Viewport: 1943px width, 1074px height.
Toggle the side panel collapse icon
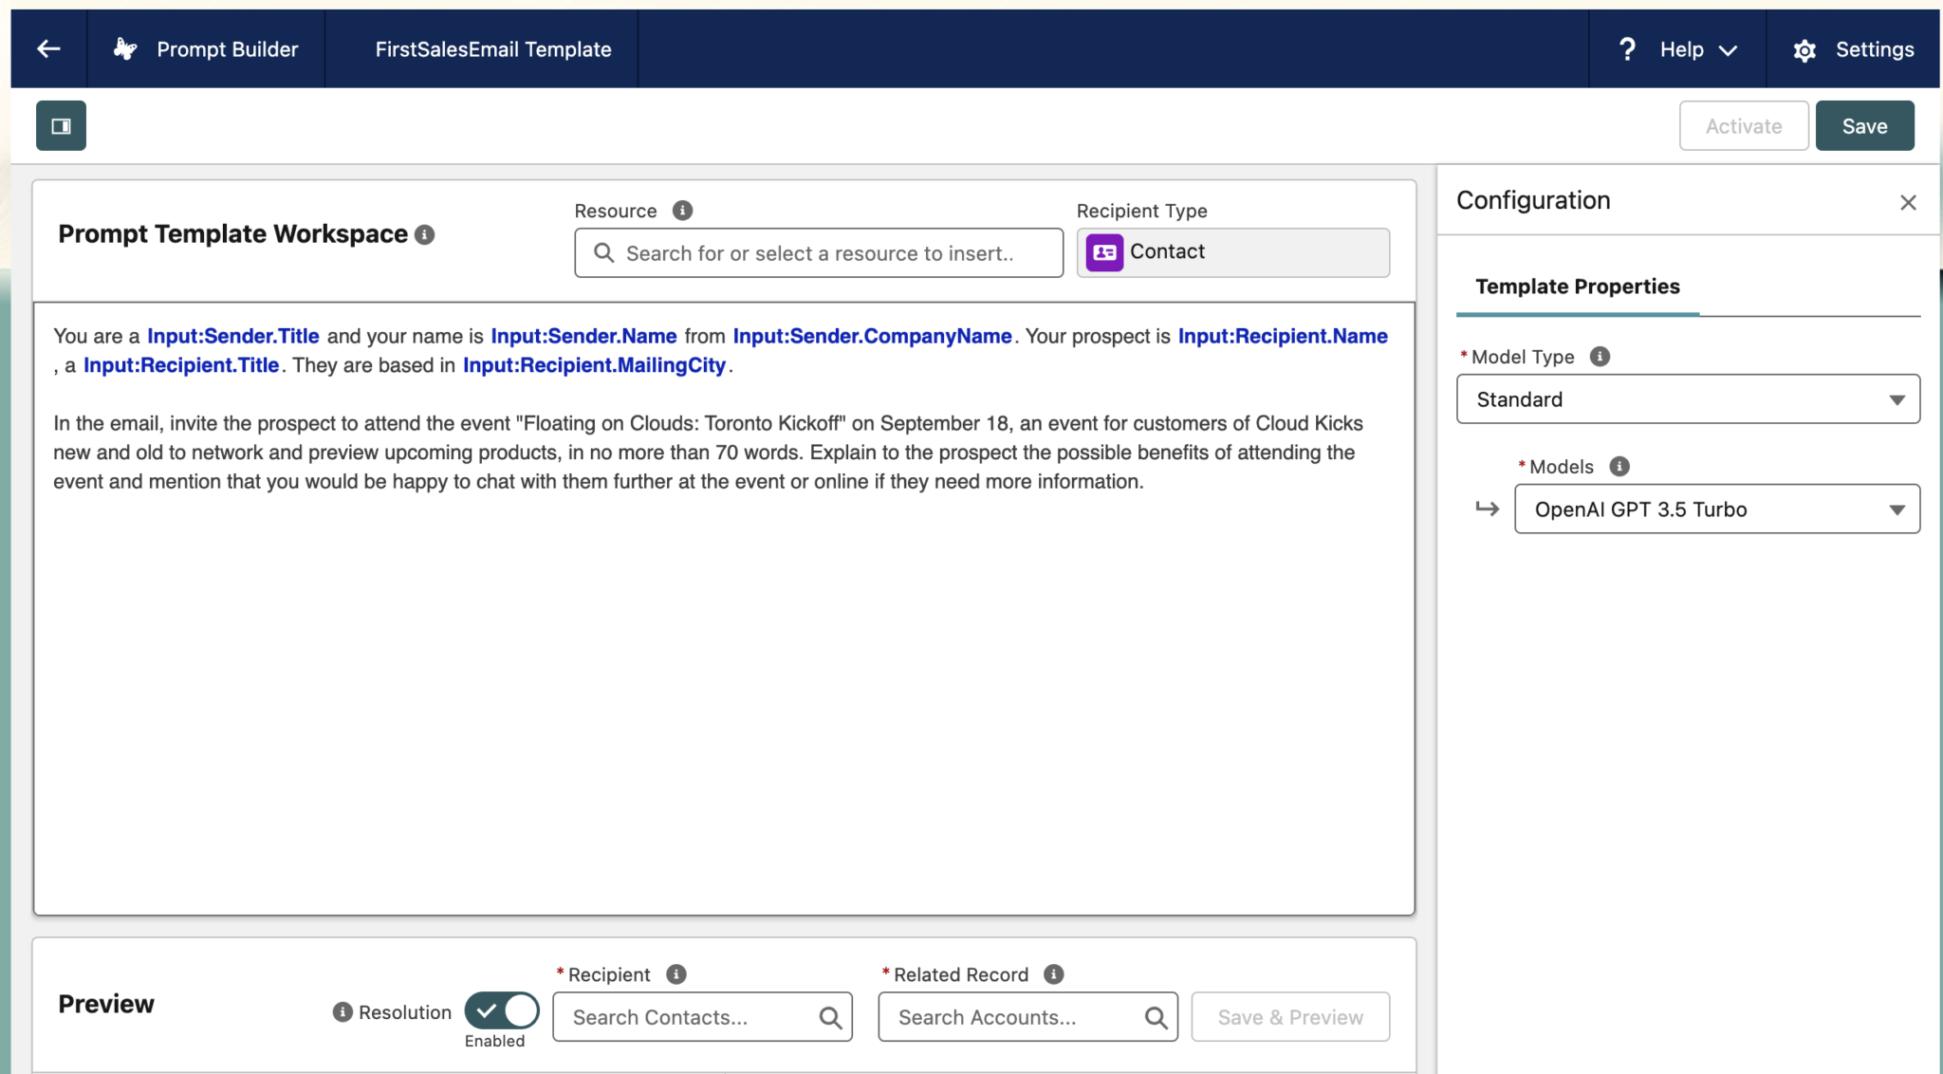tap(61, 125)
